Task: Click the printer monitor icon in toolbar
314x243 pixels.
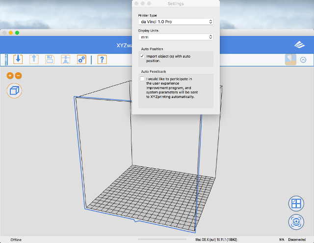Action: 290,60
